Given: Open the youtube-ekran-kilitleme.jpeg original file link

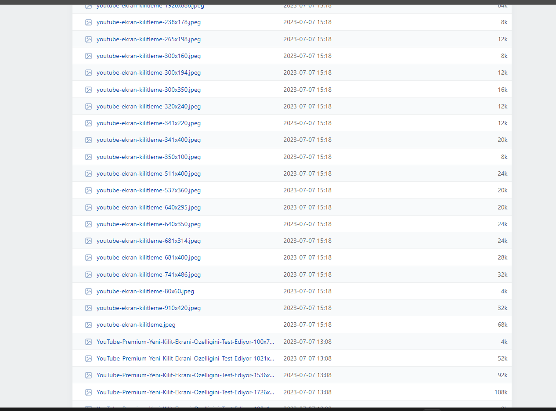Looking at the screenshot, I should (136, 324).
